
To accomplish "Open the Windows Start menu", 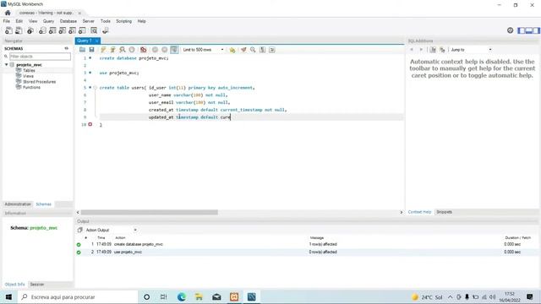I will (8, 296).
